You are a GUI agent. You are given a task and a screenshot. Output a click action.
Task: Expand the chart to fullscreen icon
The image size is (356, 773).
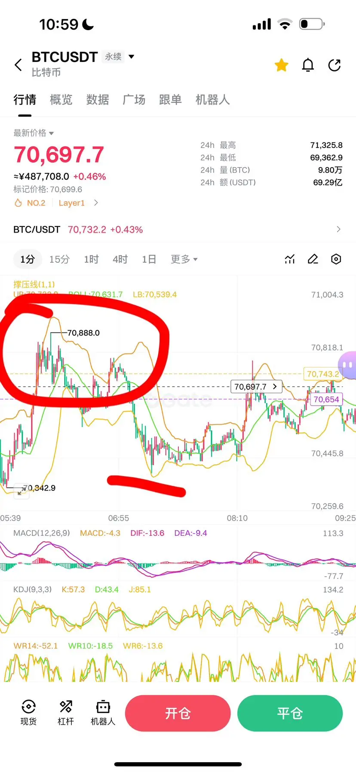click(x=21, y=492)
